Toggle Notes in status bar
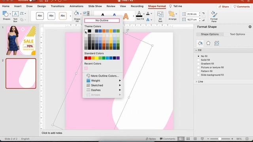 (151, 139)
